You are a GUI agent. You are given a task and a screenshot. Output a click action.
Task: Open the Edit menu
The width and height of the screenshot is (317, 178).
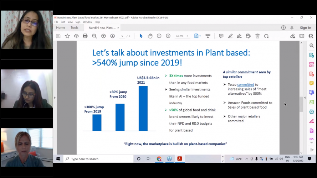coord(63,22)
